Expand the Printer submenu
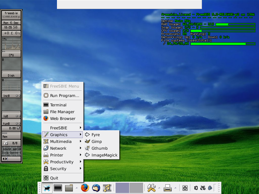 click(x=62, y=155)
